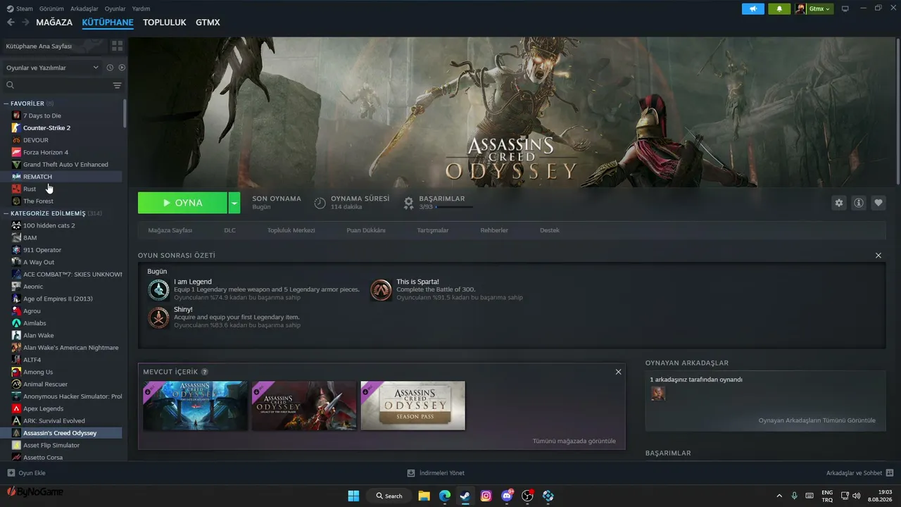Image resolution: width=901 pixels, height=507 pixels.
Task: Click the library search field
Action: (x=58, y=85)
